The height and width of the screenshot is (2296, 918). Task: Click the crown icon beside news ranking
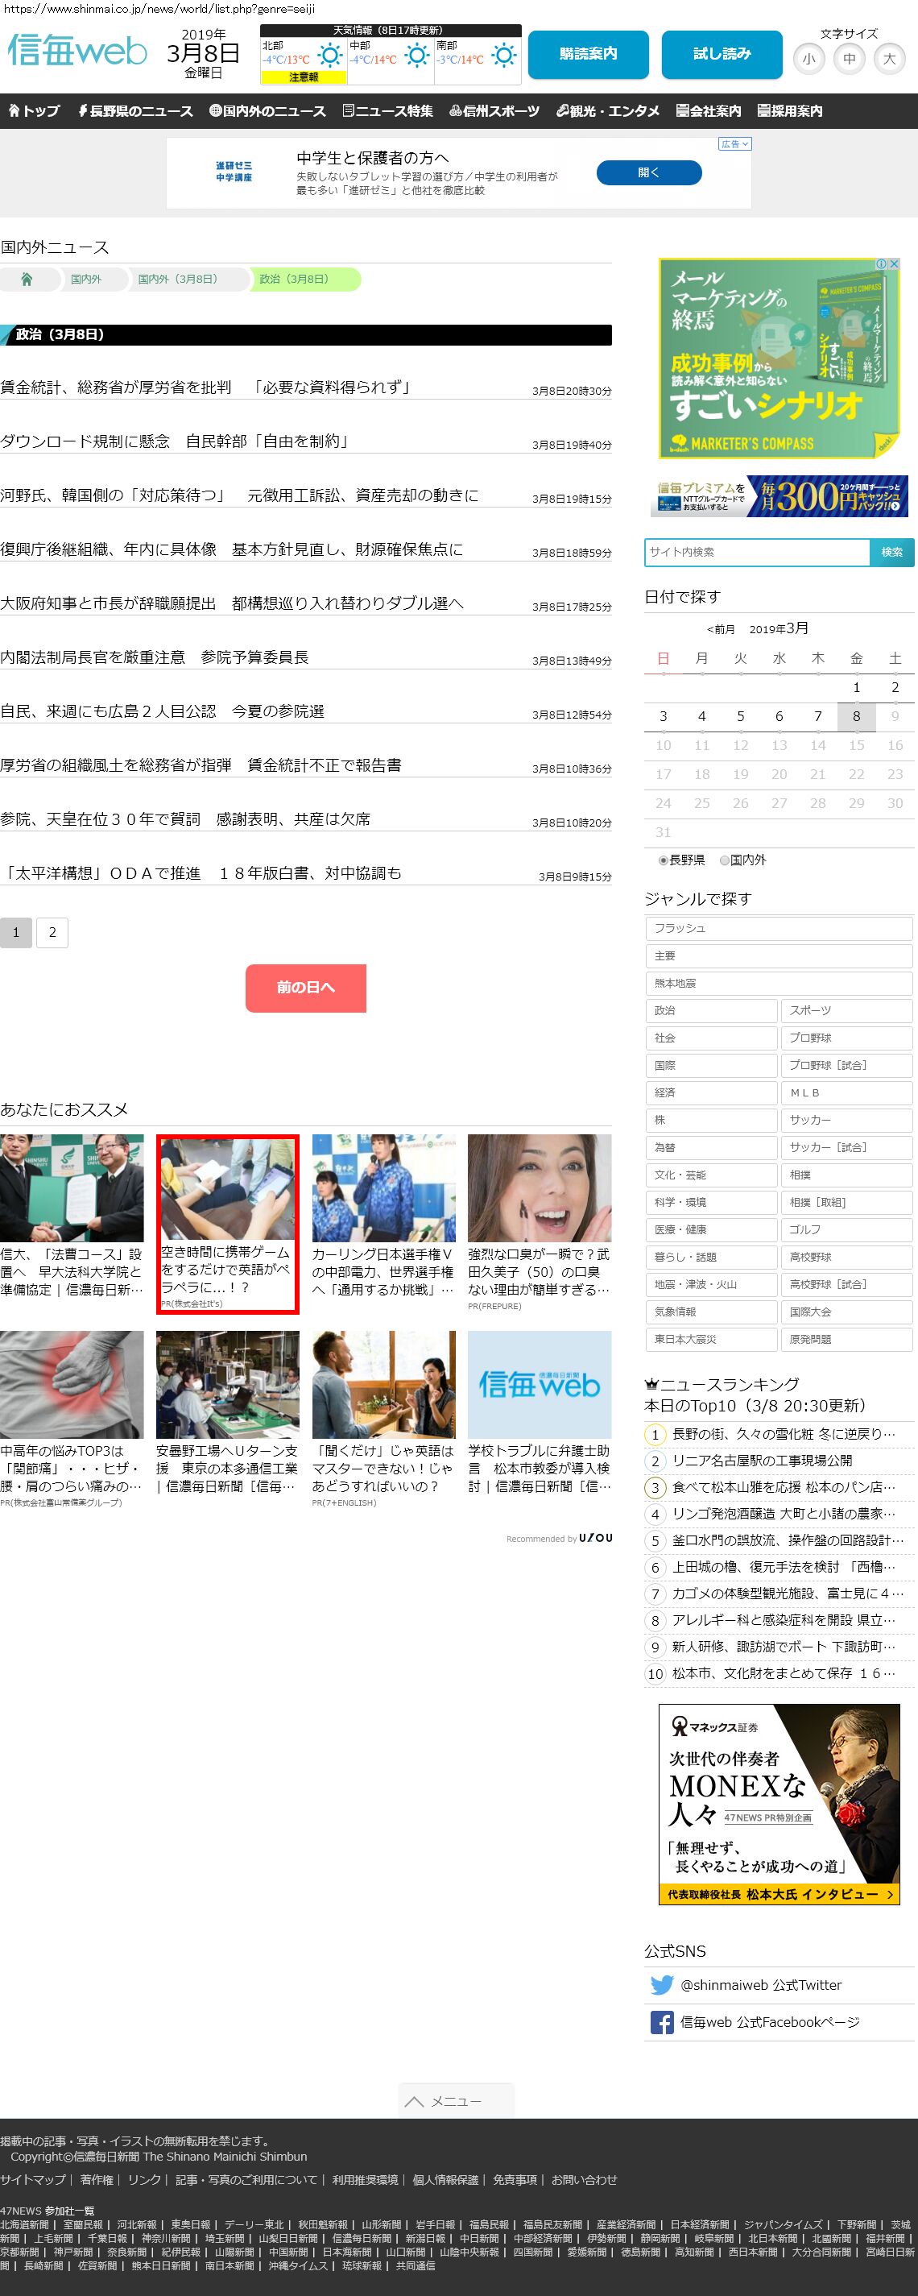click(x=651, y=1384)
